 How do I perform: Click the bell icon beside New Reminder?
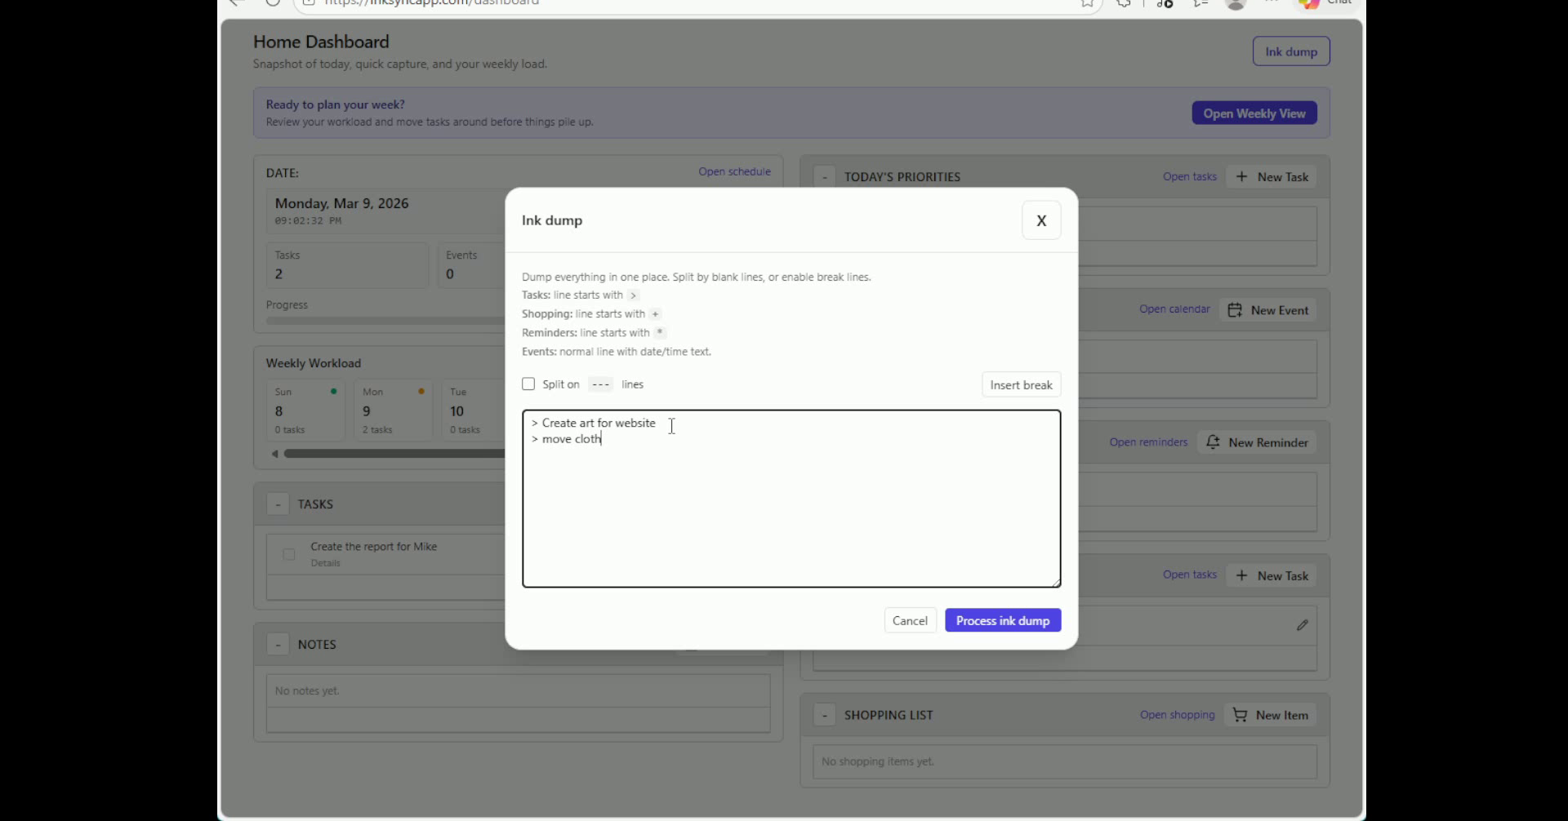click(1213, 442)
